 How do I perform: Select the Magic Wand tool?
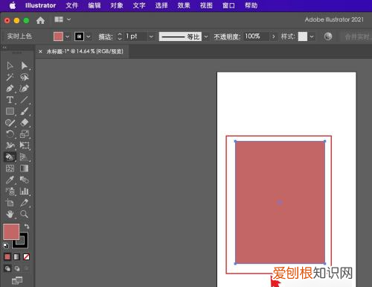pos(10,77)
